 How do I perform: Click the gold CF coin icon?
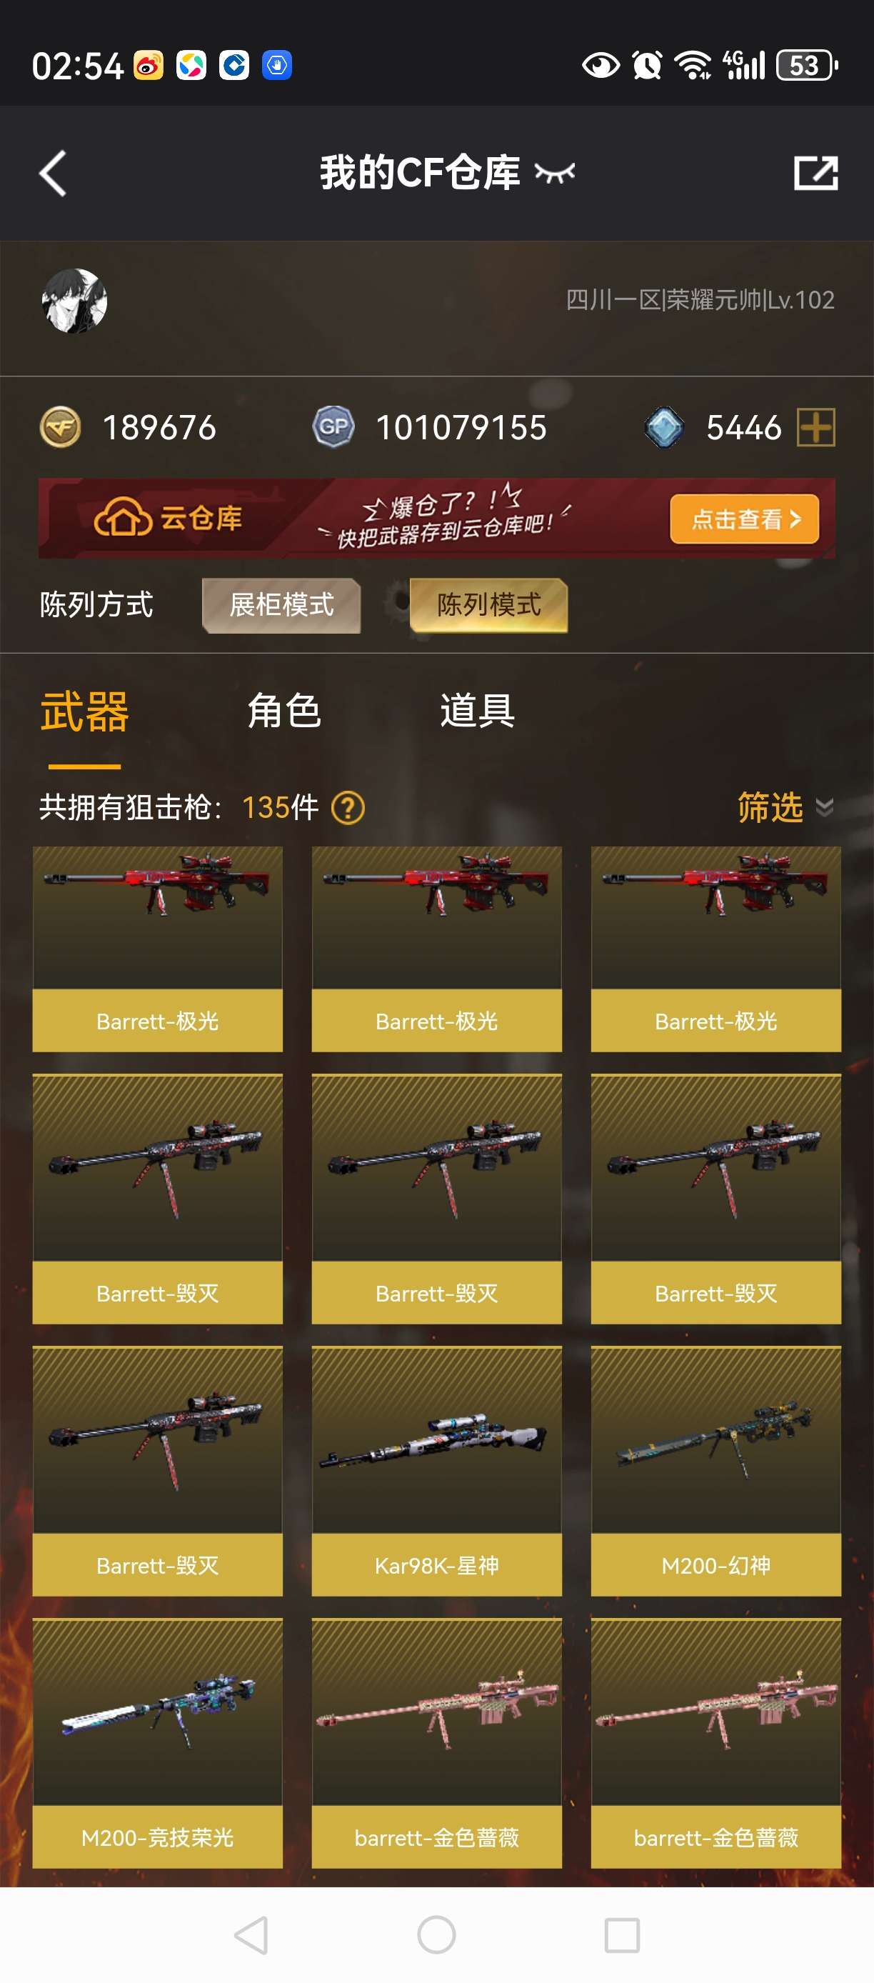tap(60, 427)
